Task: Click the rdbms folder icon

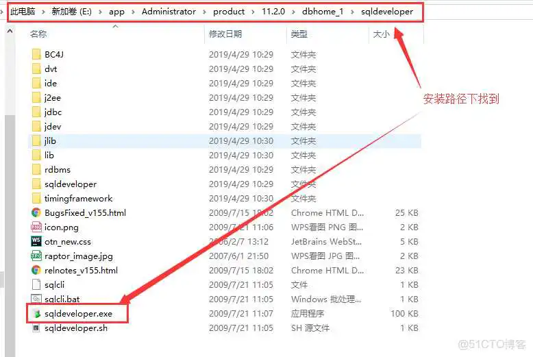Action: [x=36, y=170]
